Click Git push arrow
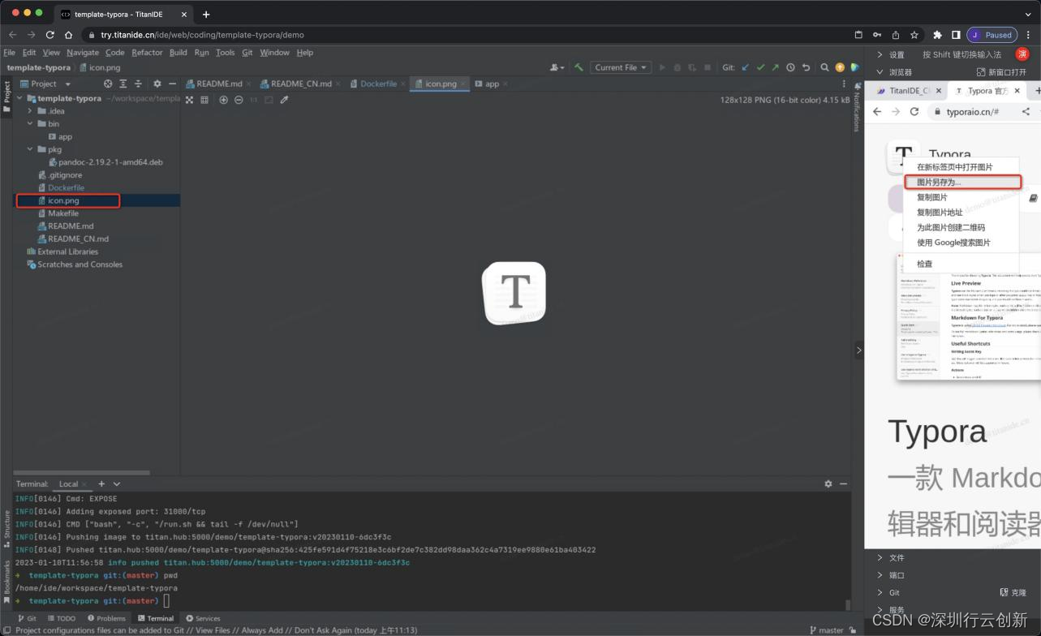Image resolution: width=1041 pixels, height=636 pixels. pyautogui.click(x=775, y=67)
